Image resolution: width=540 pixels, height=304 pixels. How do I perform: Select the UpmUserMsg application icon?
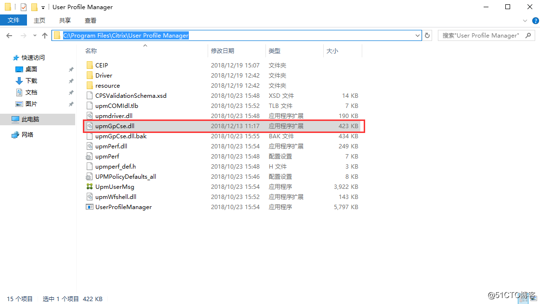pos(90,186)
